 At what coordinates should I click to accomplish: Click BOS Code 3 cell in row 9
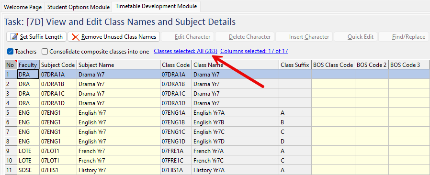click(x=408, y=151)
